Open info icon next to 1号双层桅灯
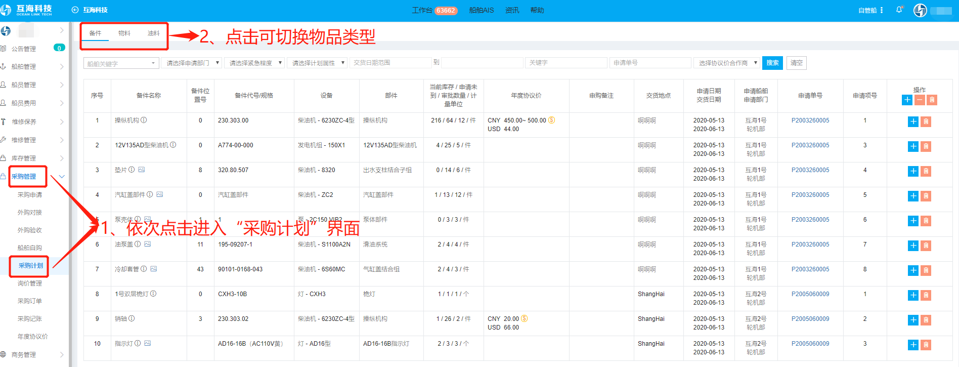 click(153, 294)
